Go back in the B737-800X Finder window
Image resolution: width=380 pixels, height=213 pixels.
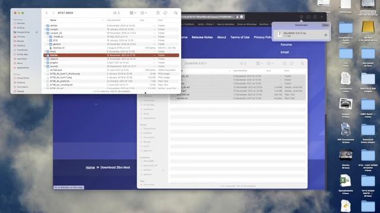[x=46, y=13]
